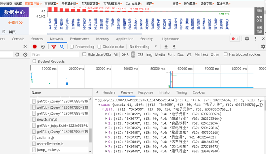Viewport: 266px width, 154px height.
Task: Import HAR file with upload arrow
Action: pyautogui.click(x=166, y=47)
